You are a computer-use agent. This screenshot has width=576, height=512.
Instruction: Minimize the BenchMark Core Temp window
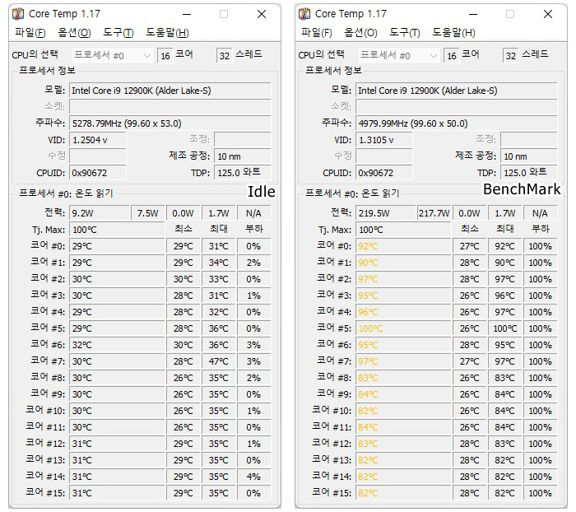(x=473, y=14)
